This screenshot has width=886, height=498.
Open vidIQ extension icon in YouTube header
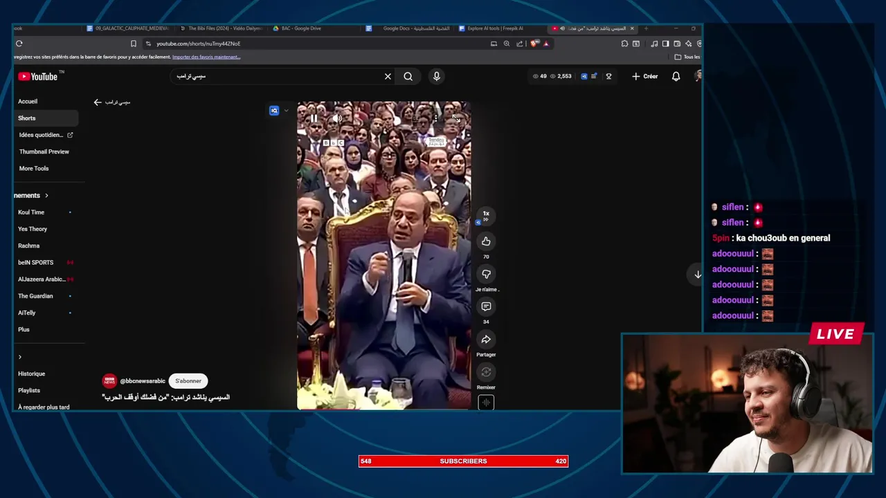point(584,76)
